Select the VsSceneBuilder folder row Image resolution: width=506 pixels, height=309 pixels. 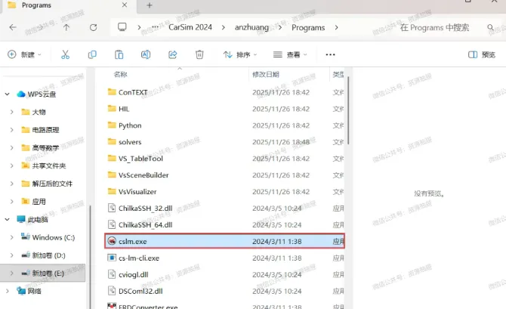tap(224, 175)
